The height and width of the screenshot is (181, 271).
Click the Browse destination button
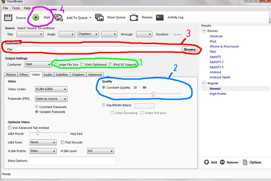(190, 49)
